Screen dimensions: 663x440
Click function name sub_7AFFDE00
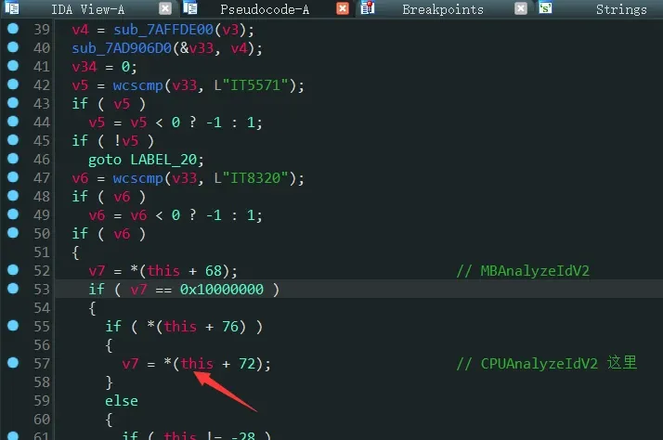click(x=163, y=30)
